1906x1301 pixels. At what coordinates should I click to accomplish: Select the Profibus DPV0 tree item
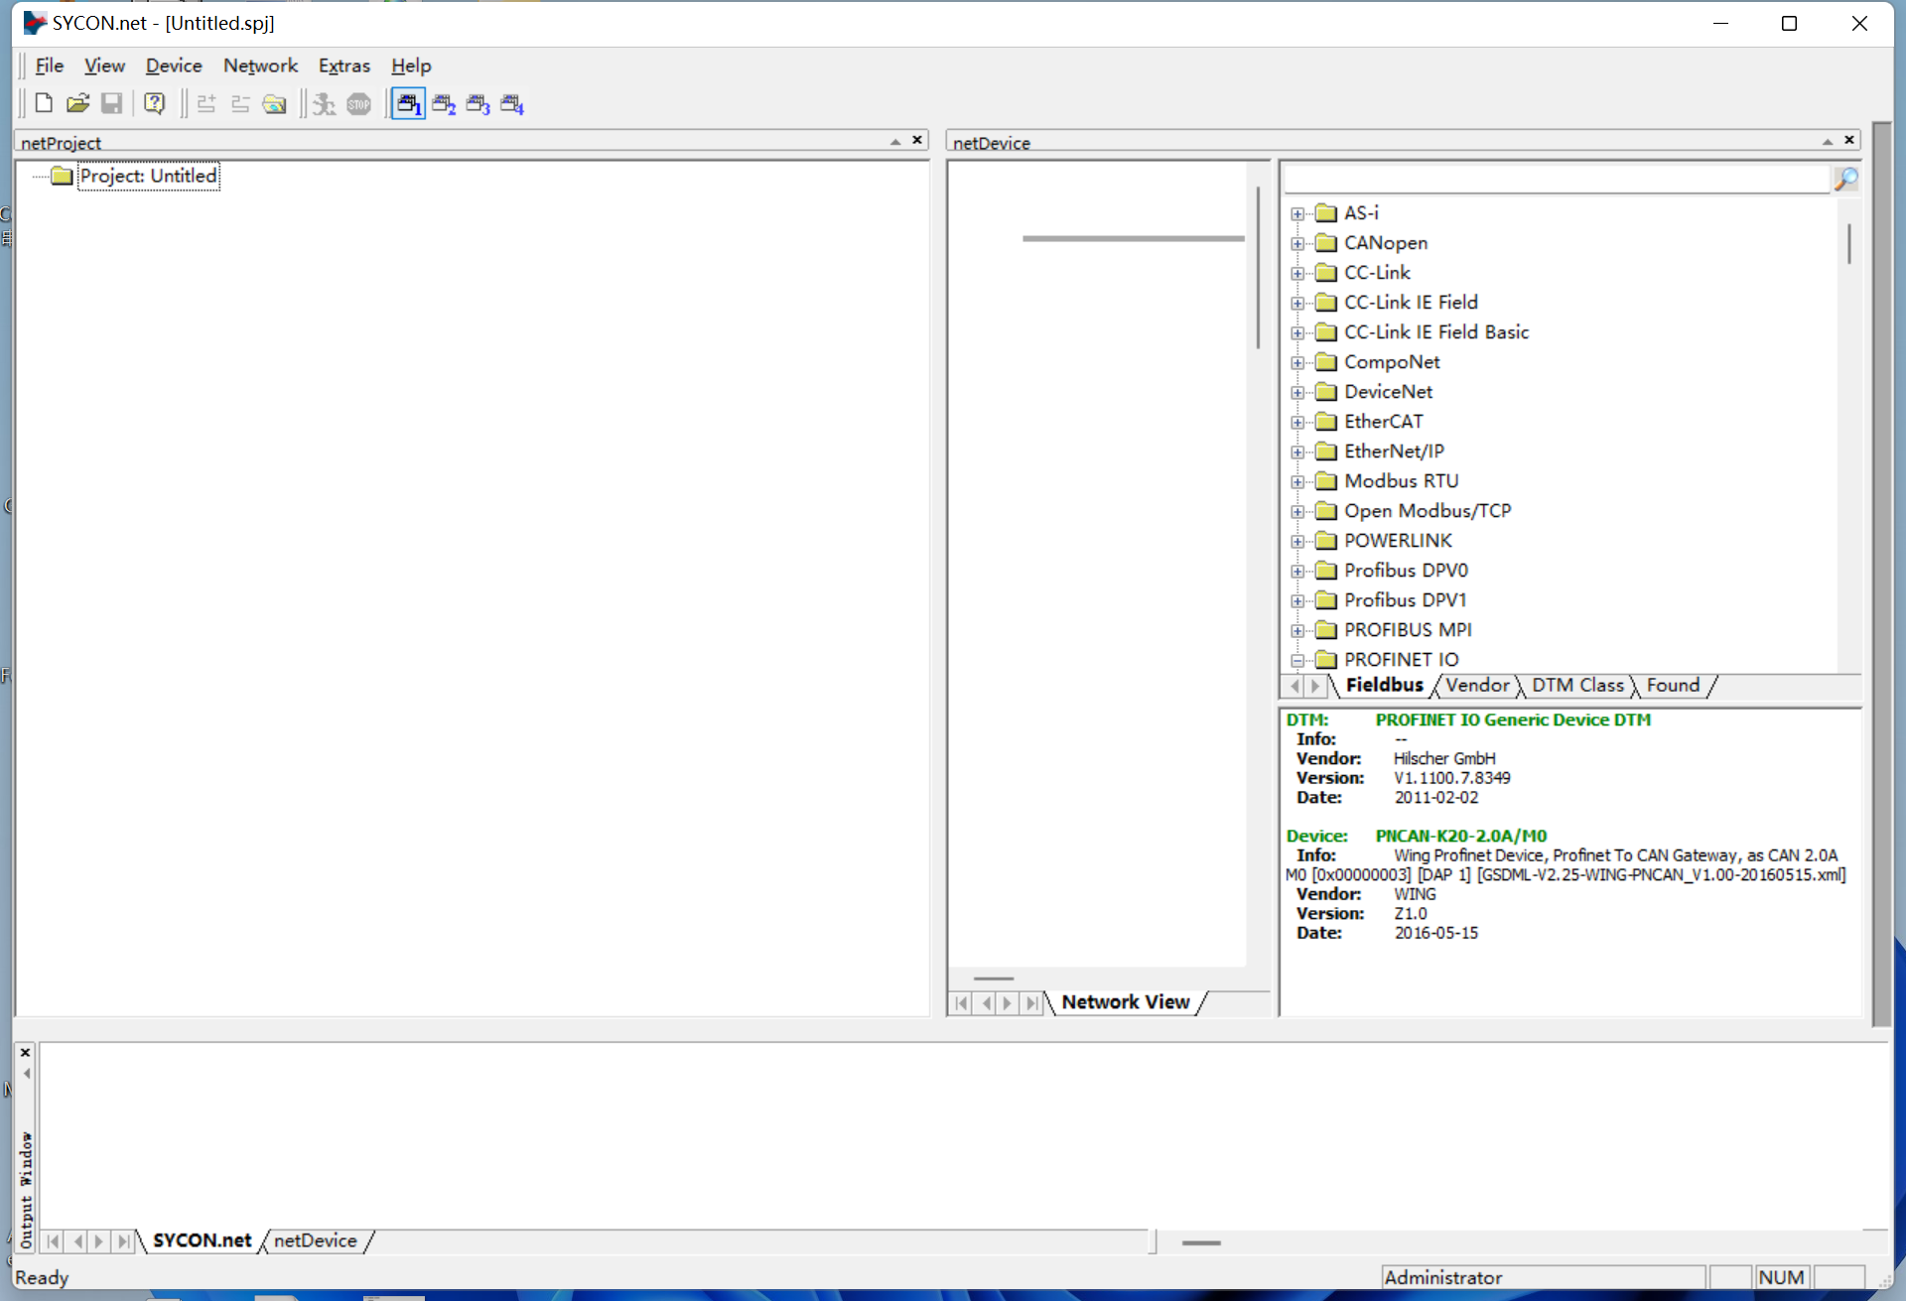(x=1406, y=571)
